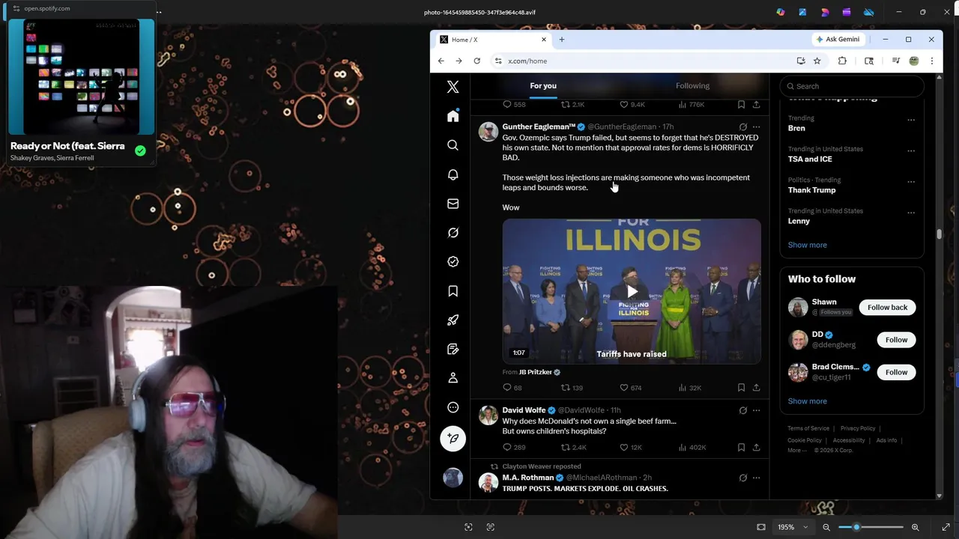Open a new Chrome tab
The width and height of the screenshot is (959, 539).
click(x=561, y=40)
